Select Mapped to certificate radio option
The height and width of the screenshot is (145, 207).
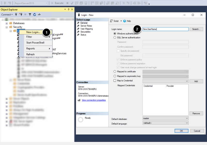pos(115,71)
